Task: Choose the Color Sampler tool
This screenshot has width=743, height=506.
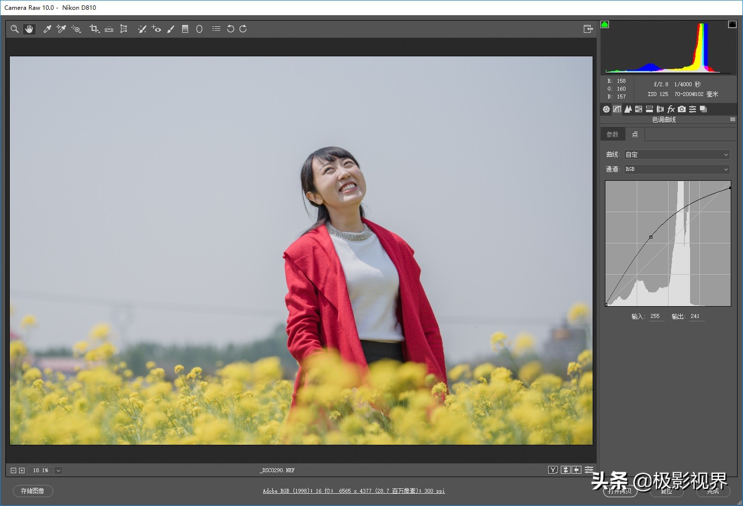Action: pyautogui.click(x=61, y=29)
